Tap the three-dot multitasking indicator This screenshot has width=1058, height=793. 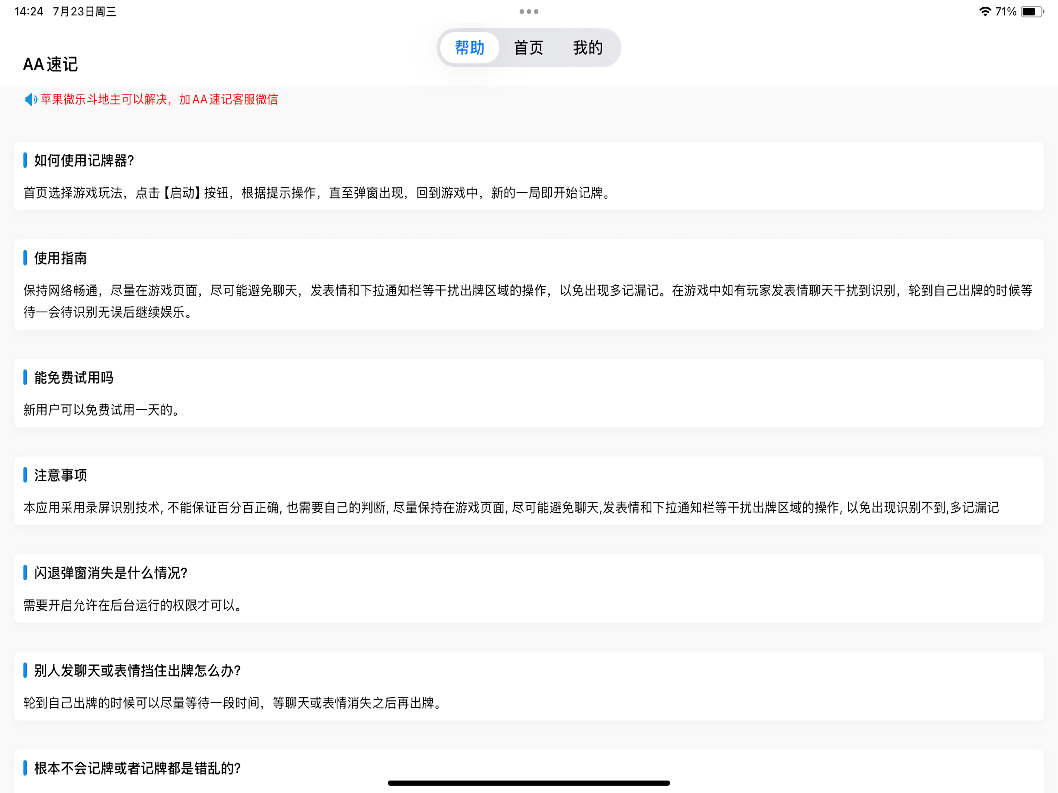529,12
